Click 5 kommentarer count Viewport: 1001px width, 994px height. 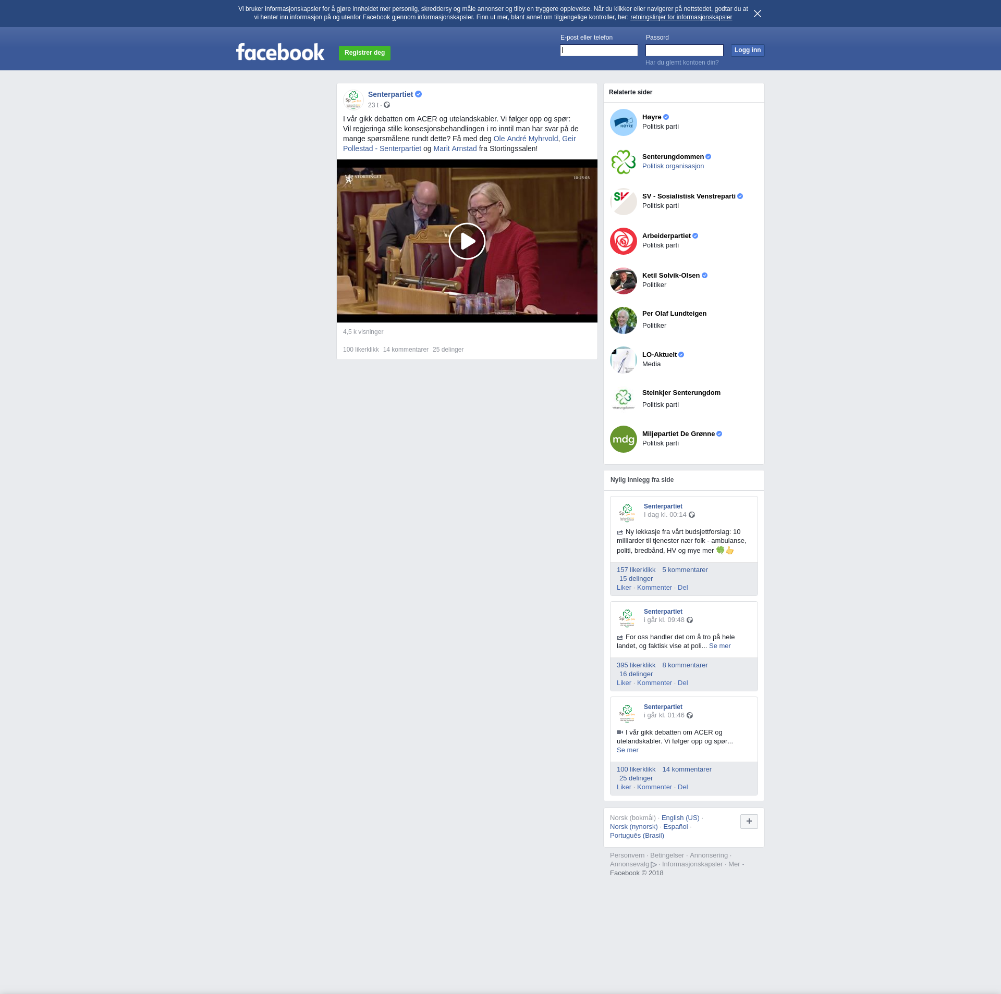[x=685, y=570]
